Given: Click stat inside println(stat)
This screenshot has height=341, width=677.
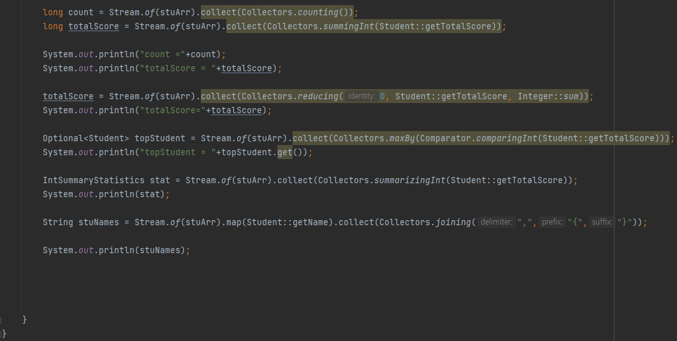Looking at the screenshot, I should [x=149, y=195].
